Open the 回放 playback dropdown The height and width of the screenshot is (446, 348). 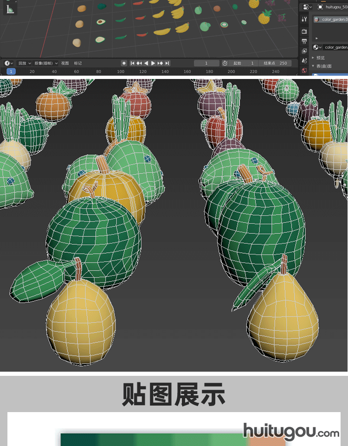tap(25, 63)
